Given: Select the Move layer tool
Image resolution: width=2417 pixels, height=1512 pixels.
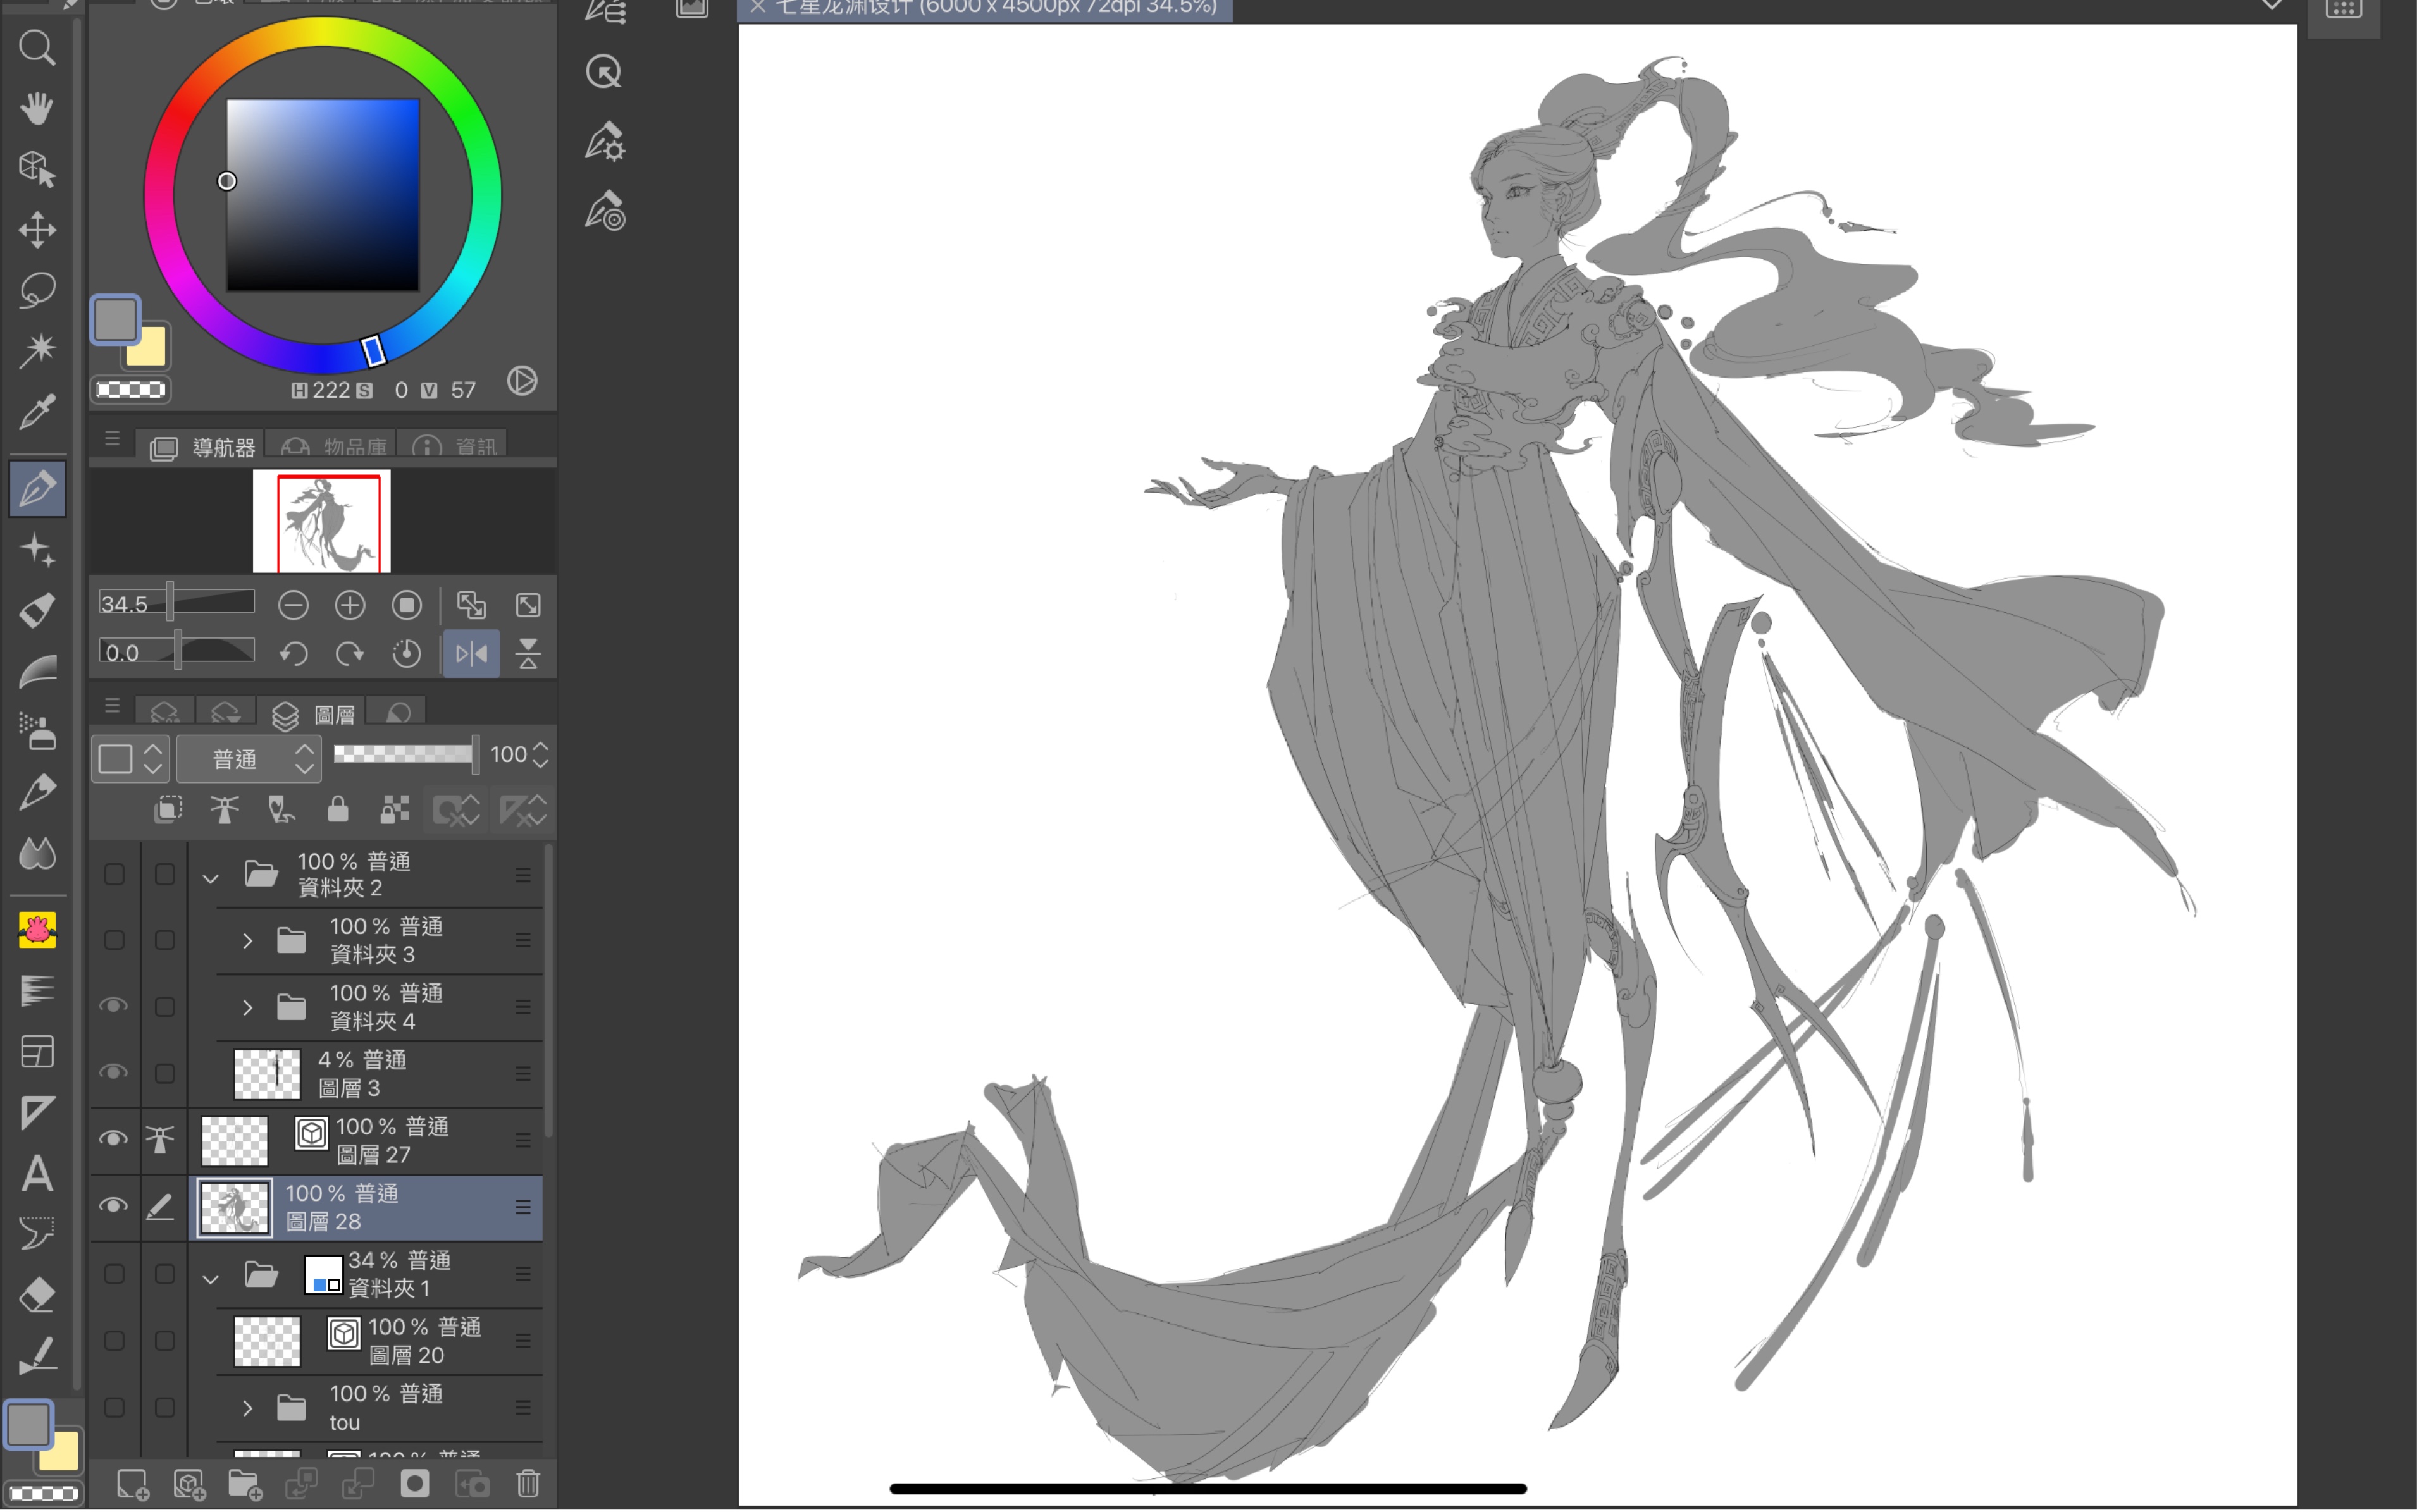Looking at the screenshot, I should pos(37,229).
